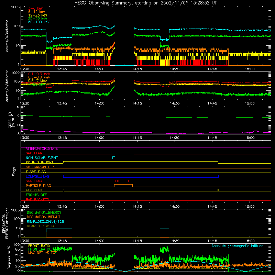Click the '15:00' tick under the GOES panel
The image size is (275, 275).
pos(250,138)
